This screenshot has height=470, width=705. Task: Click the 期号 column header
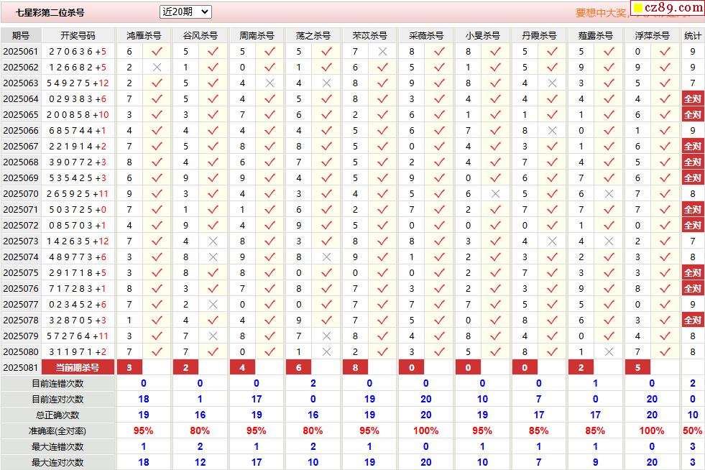(x=21, y=35)
